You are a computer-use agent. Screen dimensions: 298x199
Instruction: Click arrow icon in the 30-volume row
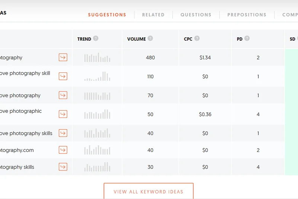[x=63, y=167]
